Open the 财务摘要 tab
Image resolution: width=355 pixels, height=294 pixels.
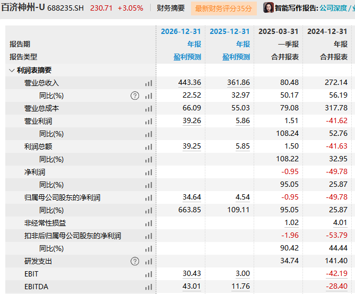pos(171,8)
